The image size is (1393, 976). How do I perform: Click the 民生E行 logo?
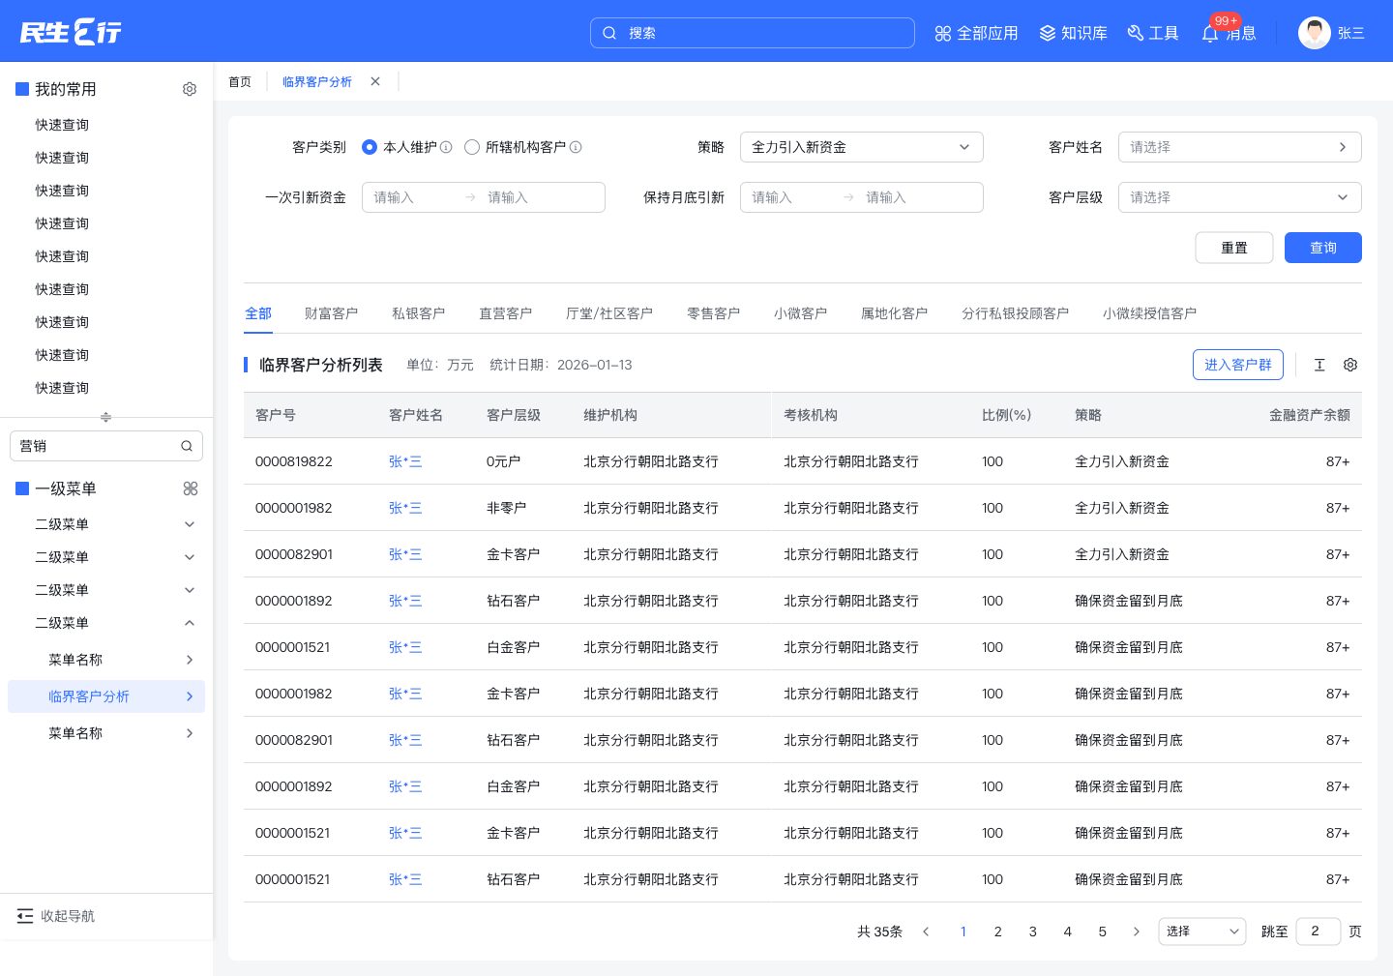click(x=71, y=32)
